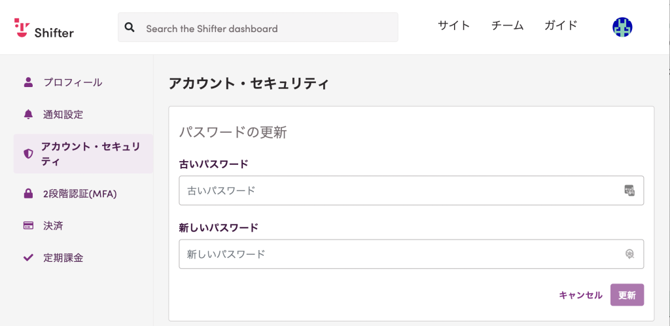This screenshot has width=670, height=326.
Task: Click the 更新 button
Action: click(x=627, y=295)
